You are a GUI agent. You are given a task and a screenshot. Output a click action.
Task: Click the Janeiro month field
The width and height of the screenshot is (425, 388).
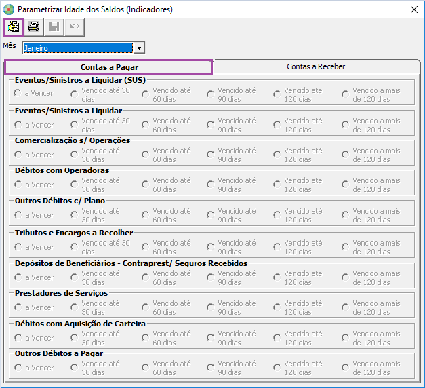(x=77, y=48)
